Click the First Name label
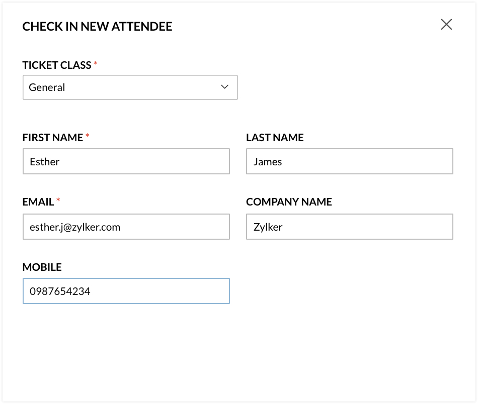The height and width of the screenshot is (404, 478). pos(53,138)
